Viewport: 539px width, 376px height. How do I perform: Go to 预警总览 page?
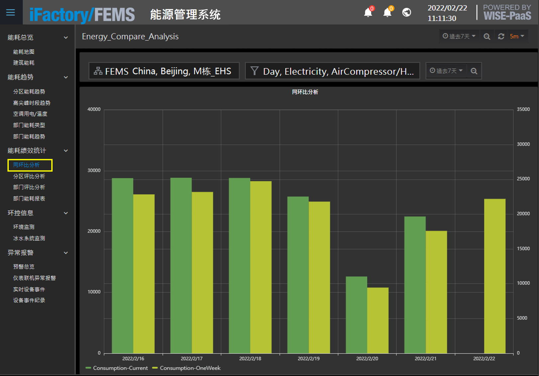click(24, 267)
